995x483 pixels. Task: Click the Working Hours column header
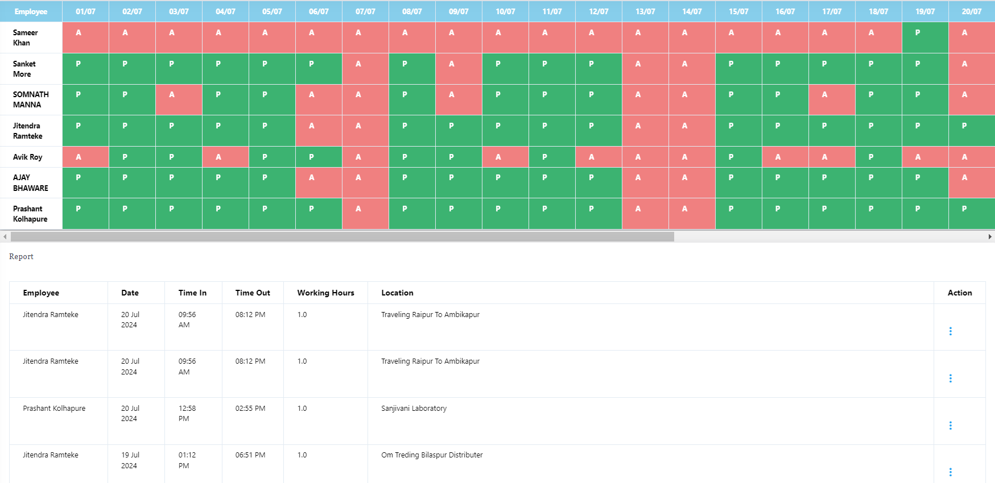pos(325,293)
